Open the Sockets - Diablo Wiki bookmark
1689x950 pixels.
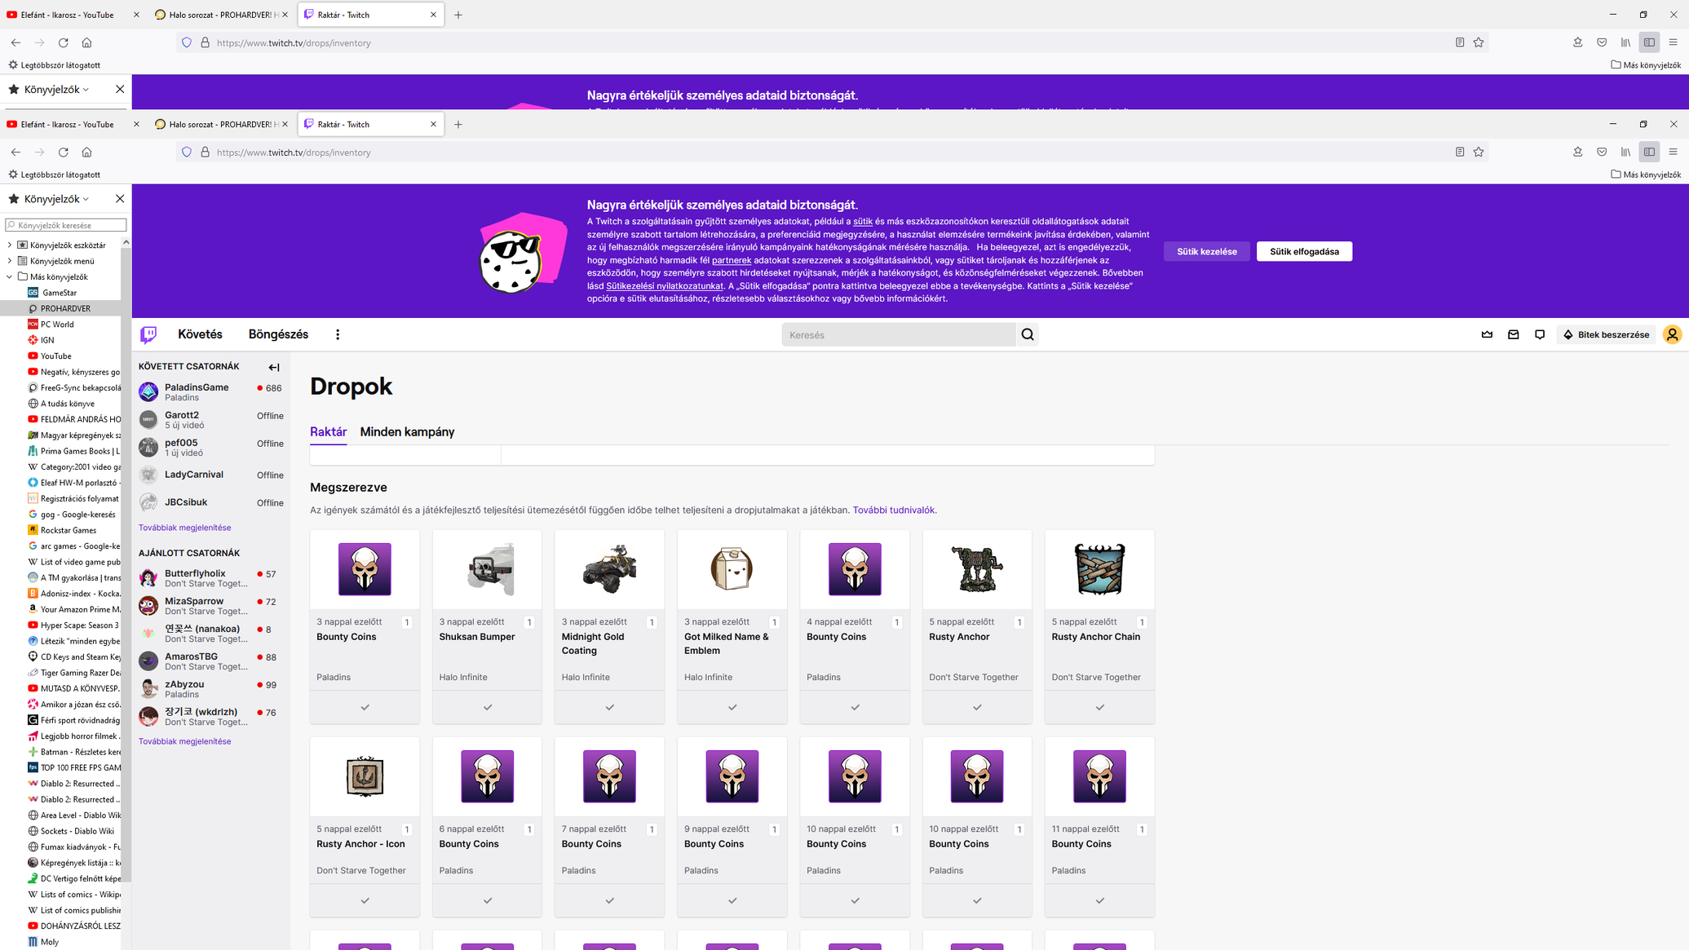pyautogui.click(x=77, y=831)
